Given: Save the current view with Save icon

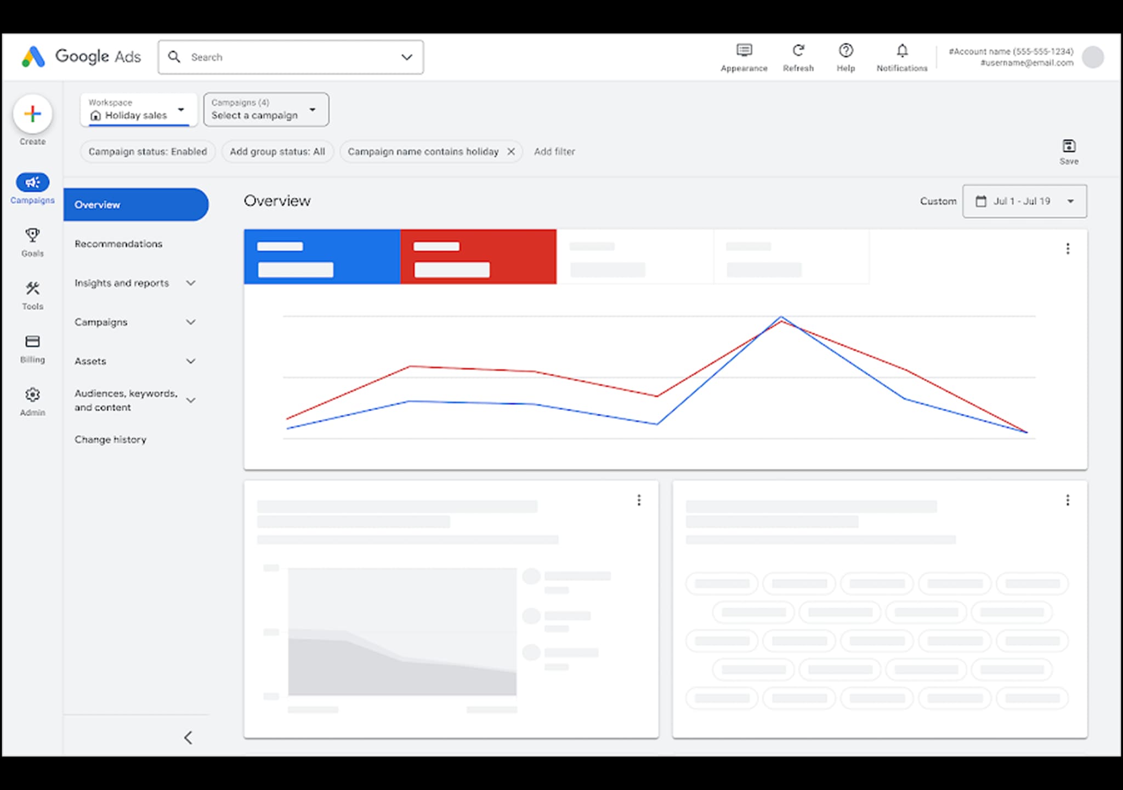Looking at the screenshot, I should [x=1068, y=146].
